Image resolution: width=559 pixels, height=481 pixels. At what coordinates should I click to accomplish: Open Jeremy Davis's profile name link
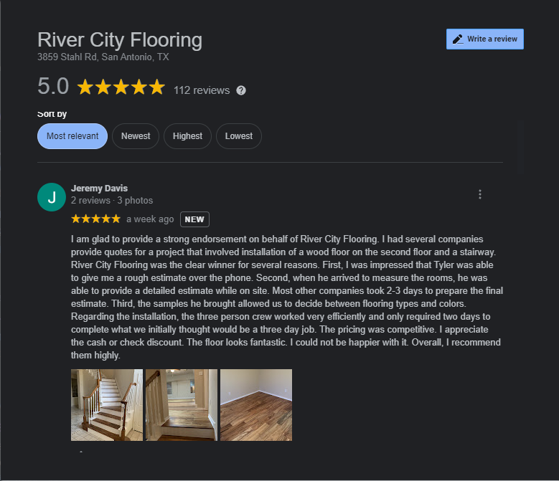point(99,188)
